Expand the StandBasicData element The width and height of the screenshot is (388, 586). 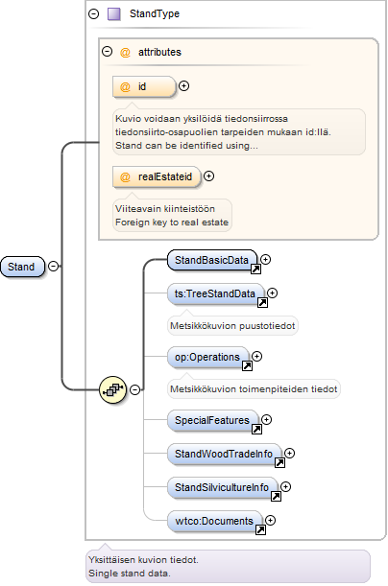266,259
